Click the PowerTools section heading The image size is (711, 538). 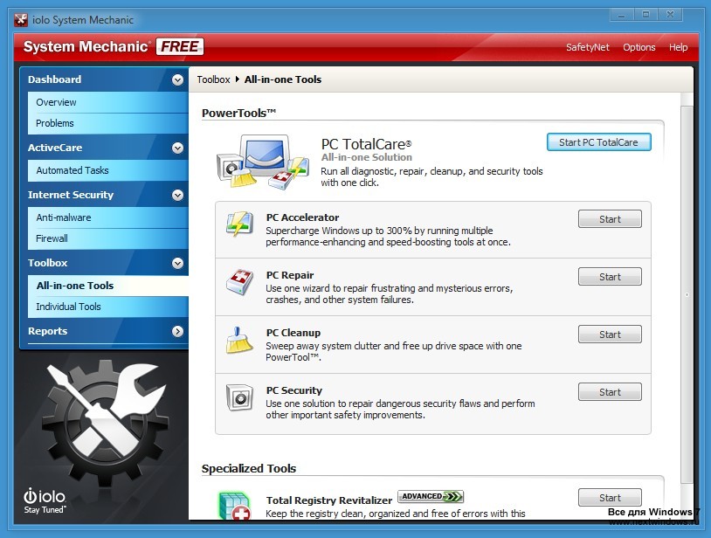pos(238,113)
